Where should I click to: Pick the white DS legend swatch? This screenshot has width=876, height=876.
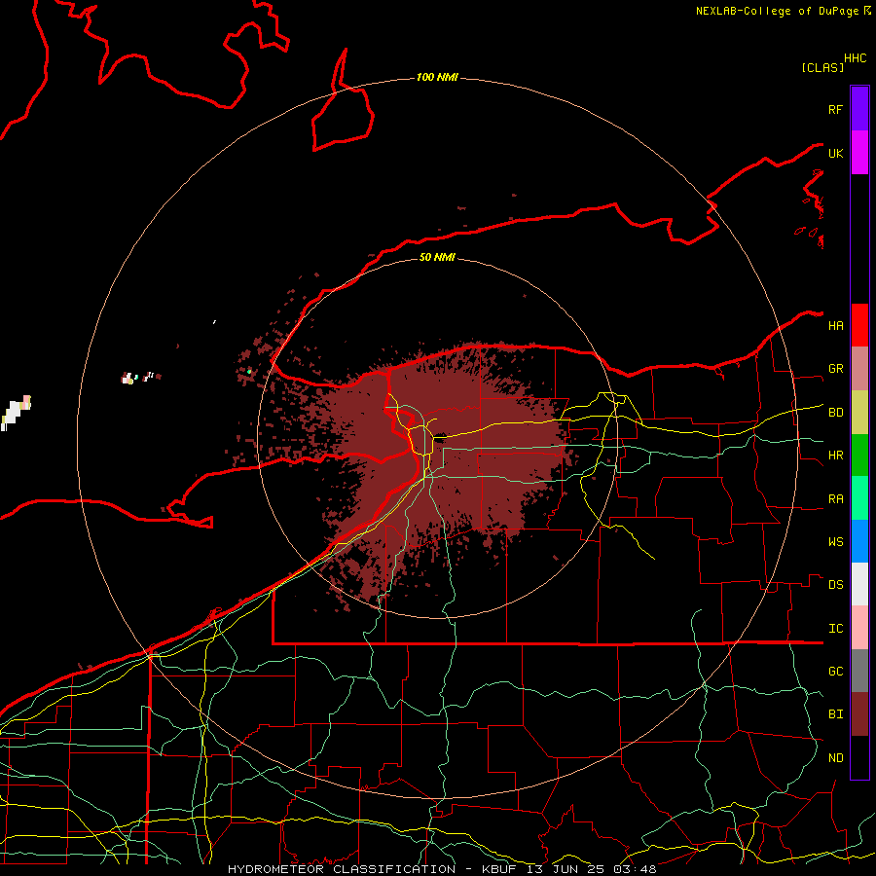coord(859,584)
